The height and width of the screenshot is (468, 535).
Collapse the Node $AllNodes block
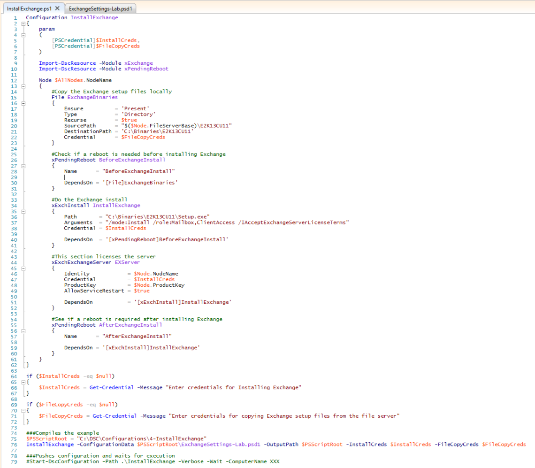pyautogui.click(x=23, y=86)
